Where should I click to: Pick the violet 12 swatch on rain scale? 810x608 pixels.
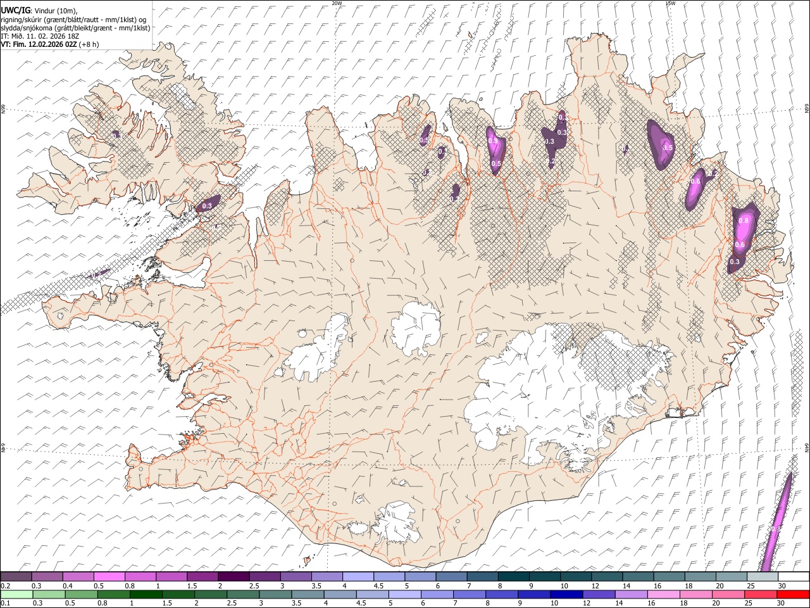coord(598,594)
